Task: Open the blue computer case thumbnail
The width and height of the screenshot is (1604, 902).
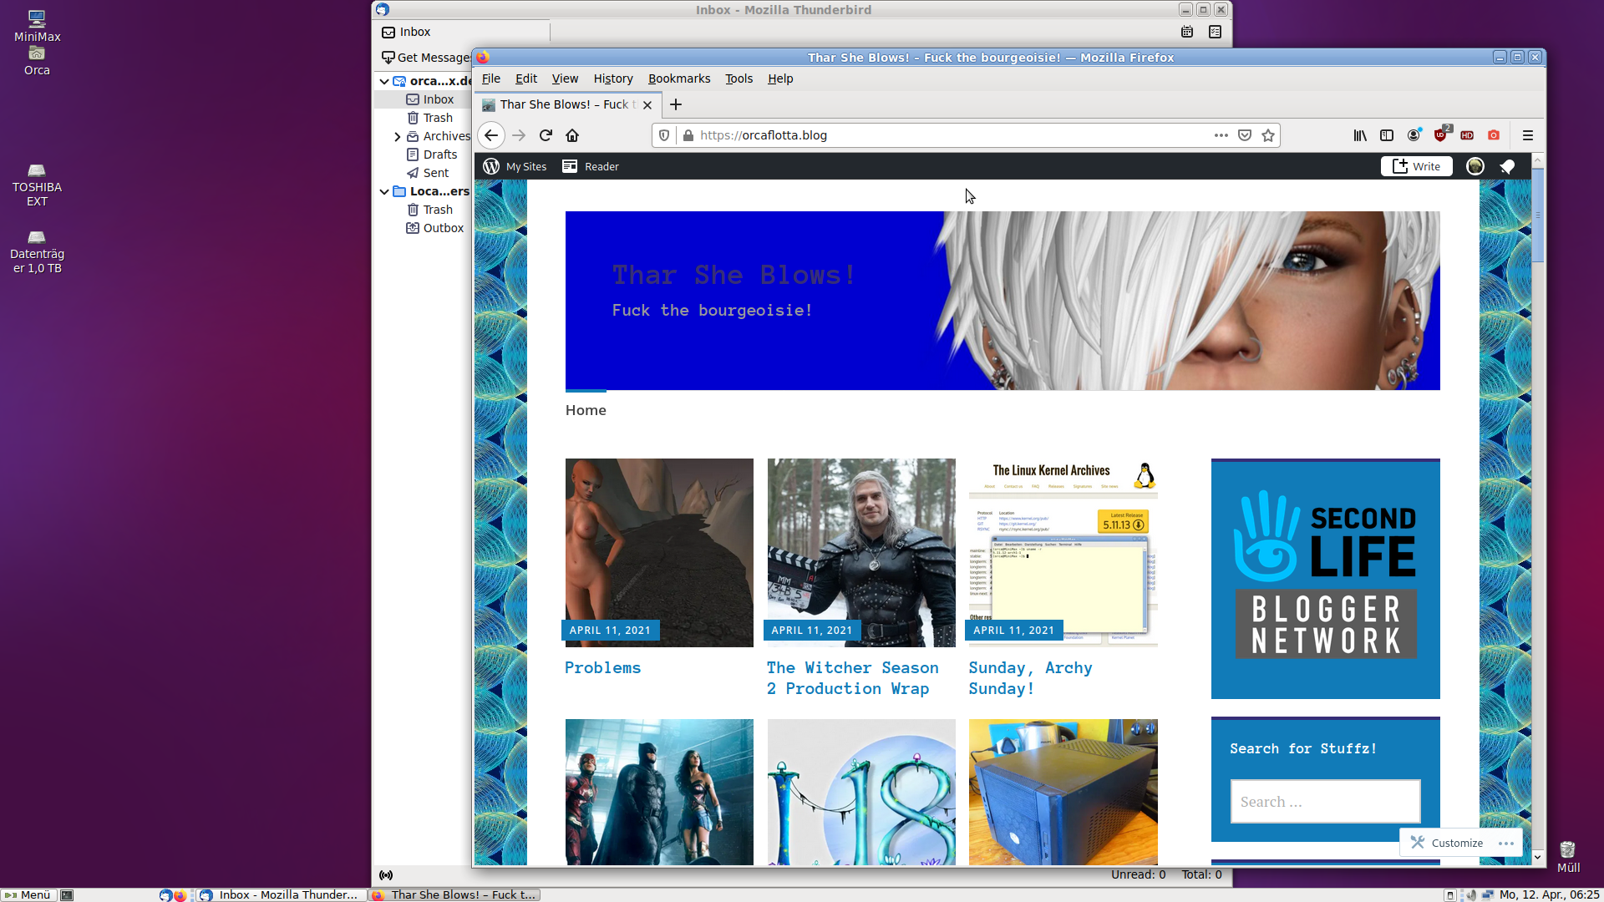Action: (1063, 792)
